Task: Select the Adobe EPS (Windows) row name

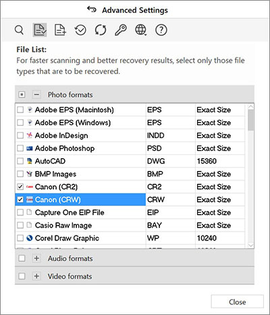Action: coord(73,123)
